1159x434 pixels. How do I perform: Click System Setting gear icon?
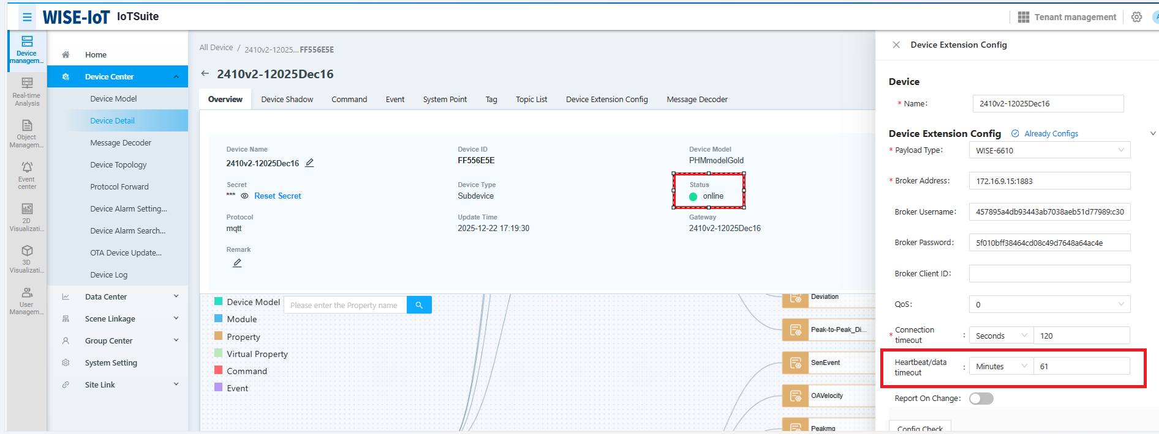pos(66,362)
